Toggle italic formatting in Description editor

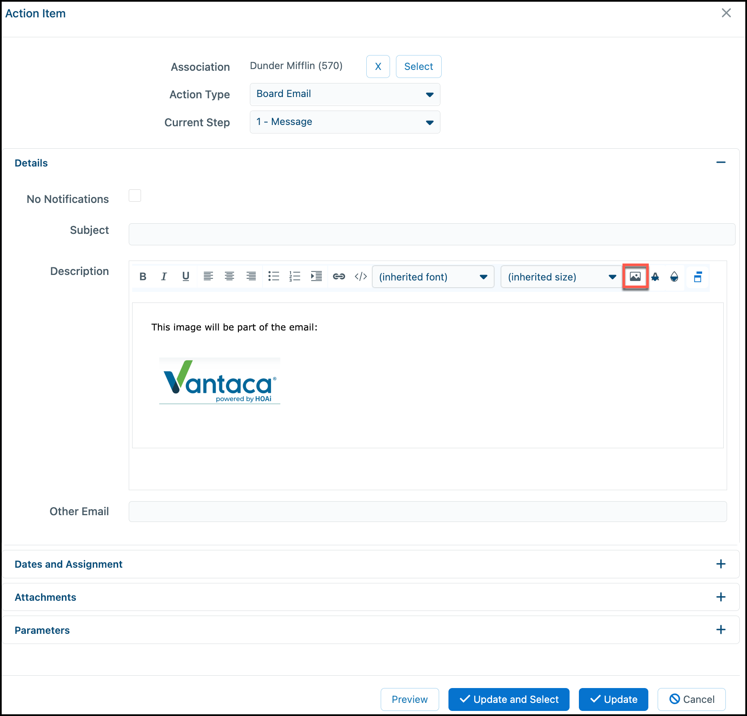pyautogui.click(x=164, y=277)
